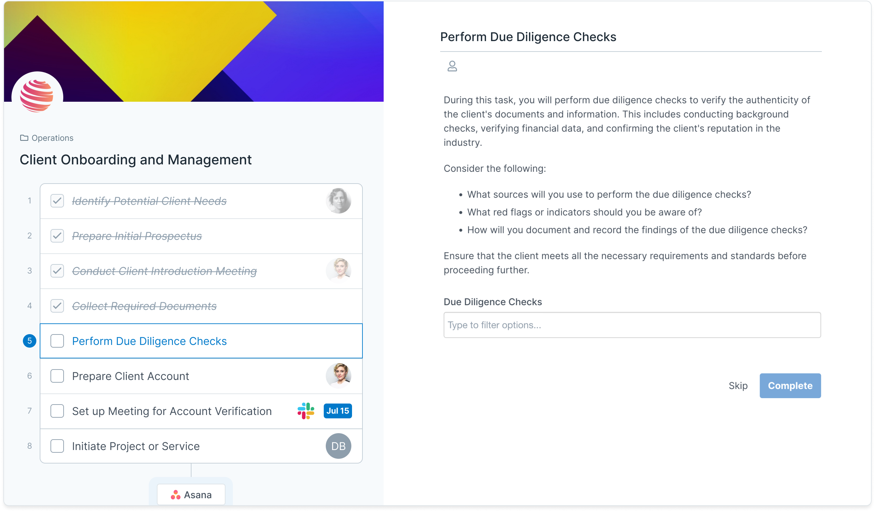Click the Operations folder icon
The width and height of the screenshot is (875, 512).
[24, 138]
